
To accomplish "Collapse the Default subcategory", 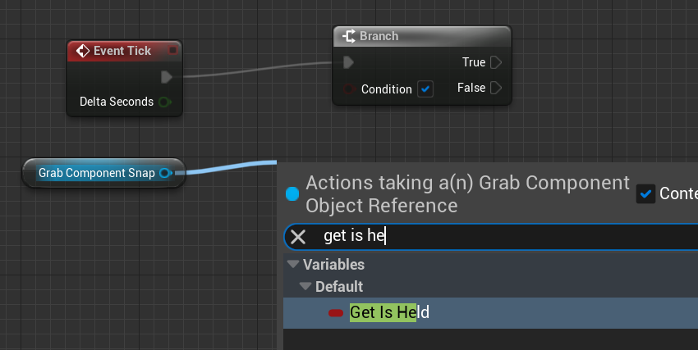I will tap(306, 287).
